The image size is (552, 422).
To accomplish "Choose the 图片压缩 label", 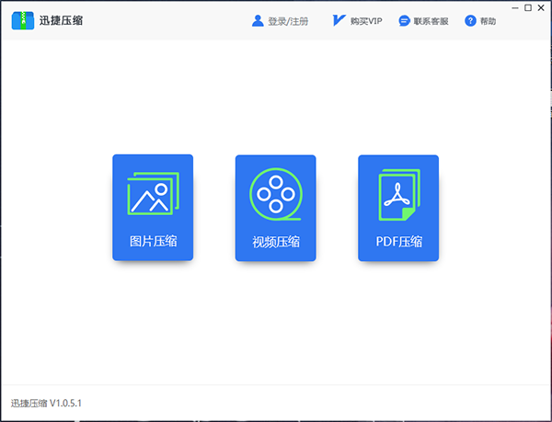I will [153, 242].
